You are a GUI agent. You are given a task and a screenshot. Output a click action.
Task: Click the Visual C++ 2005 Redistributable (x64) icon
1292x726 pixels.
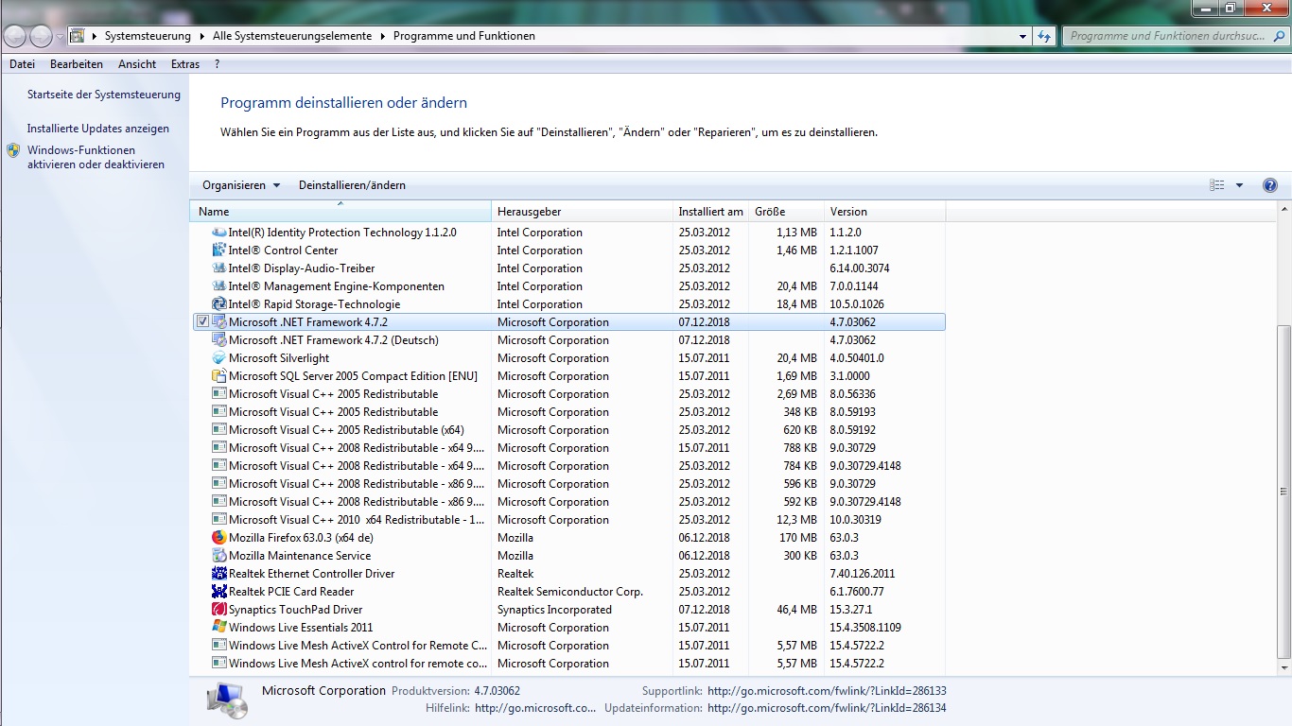(x=219, y=430)
